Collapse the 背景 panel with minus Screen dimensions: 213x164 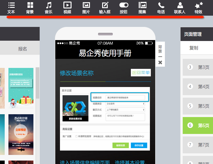[160, 57]
